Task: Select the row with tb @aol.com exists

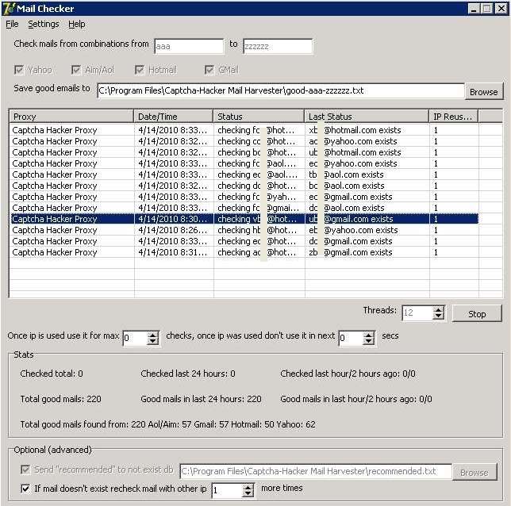Action: tap(244, 174)
